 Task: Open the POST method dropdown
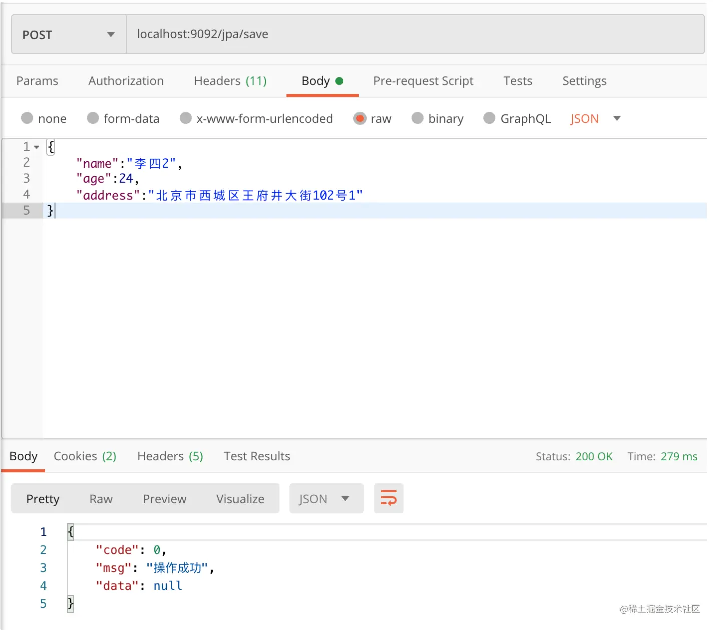(x=69, y=34)
